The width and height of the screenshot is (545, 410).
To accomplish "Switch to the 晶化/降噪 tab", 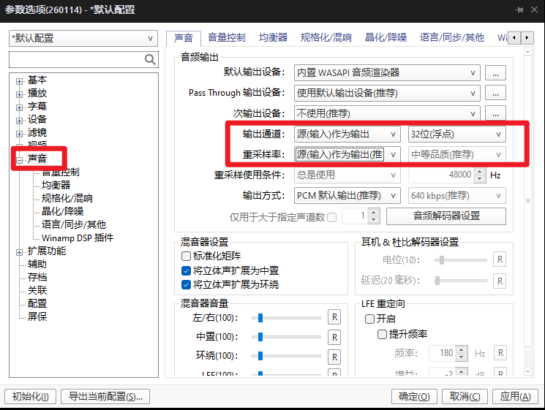I will pos(386,37).
